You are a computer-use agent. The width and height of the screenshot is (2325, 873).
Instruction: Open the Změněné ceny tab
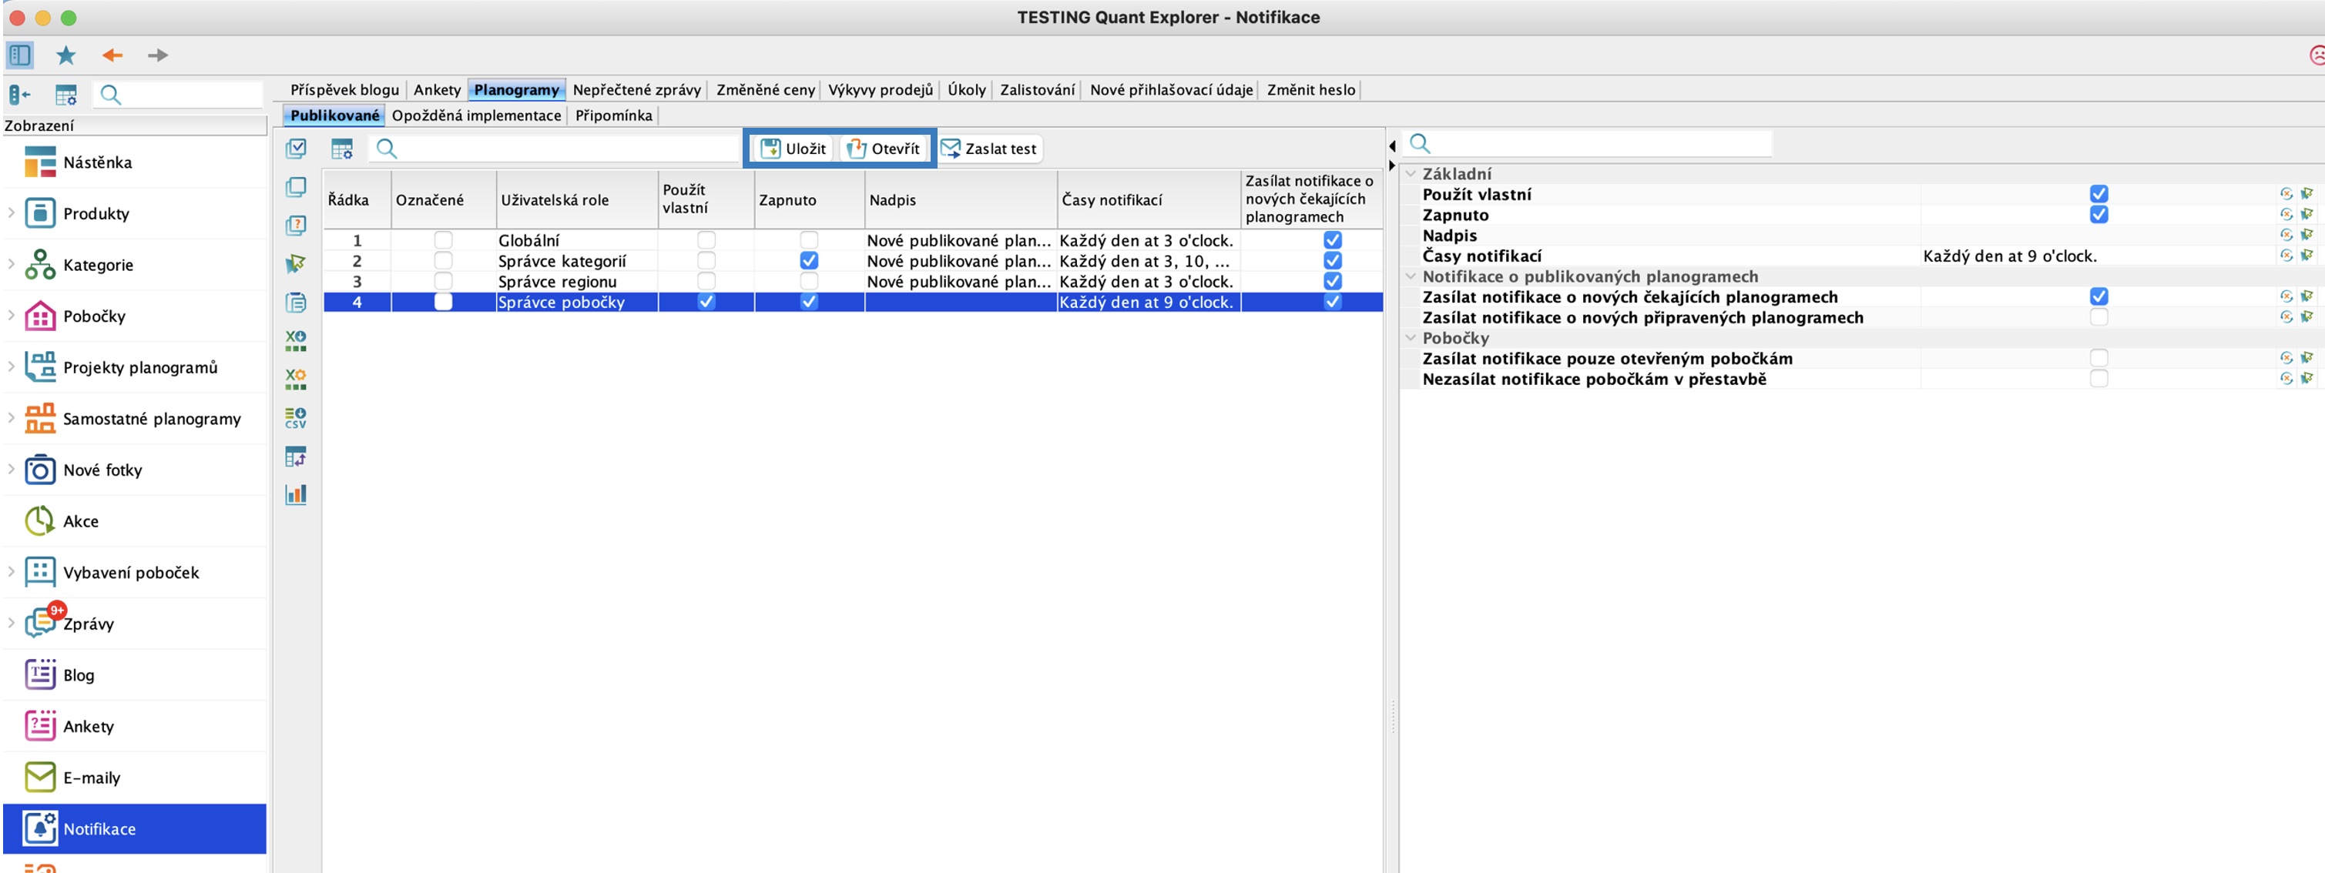point(766,89)
